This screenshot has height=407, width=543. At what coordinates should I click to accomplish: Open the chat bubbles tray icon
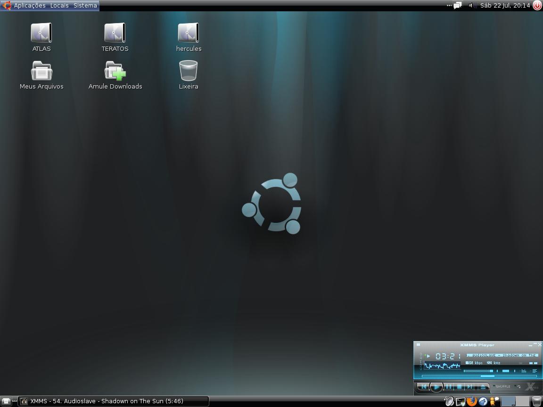458,6
